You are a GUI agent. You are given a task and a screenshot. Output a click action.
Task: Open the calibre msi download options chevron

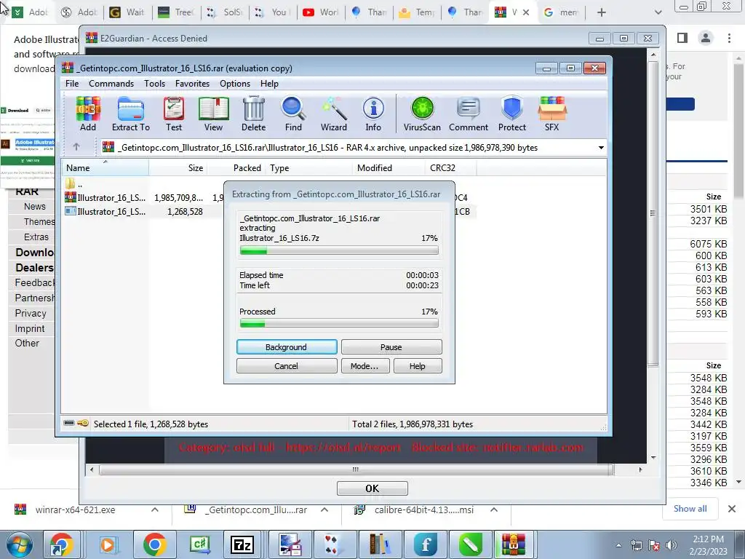tap(494, 510)
